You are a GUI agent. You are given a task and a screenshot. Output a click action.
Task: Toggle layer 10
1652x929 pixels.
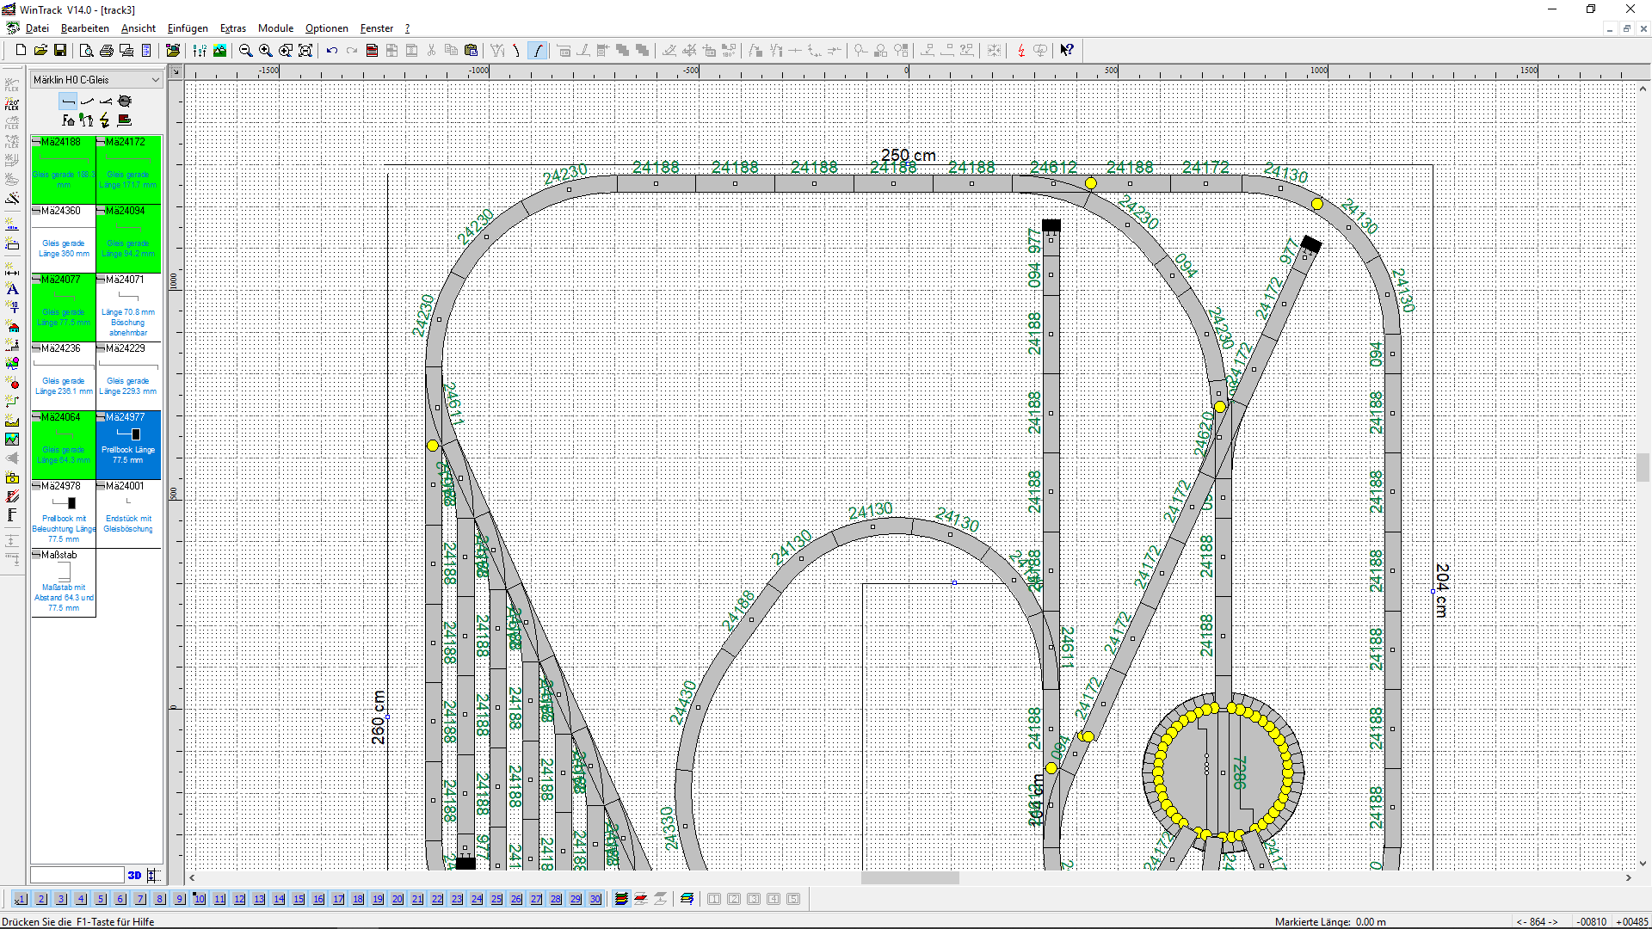tap(200, 899)
